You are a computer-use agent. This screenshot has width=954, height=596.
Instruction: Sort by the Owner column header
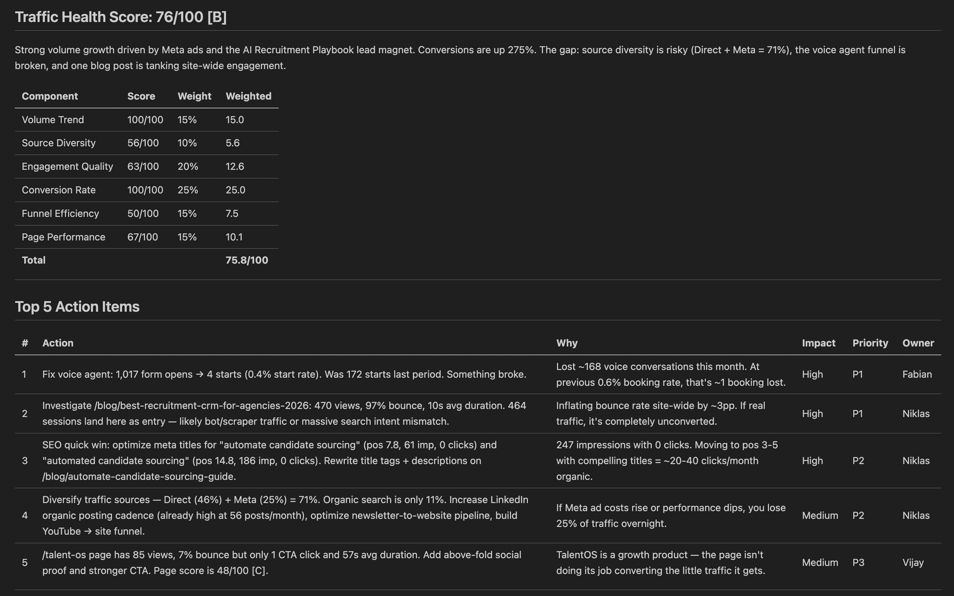[x=918, y=342]
